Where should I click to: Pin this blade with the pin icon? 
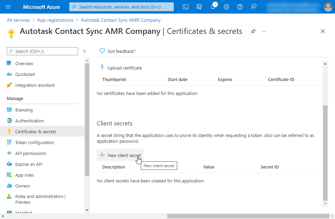click(253, 31)
